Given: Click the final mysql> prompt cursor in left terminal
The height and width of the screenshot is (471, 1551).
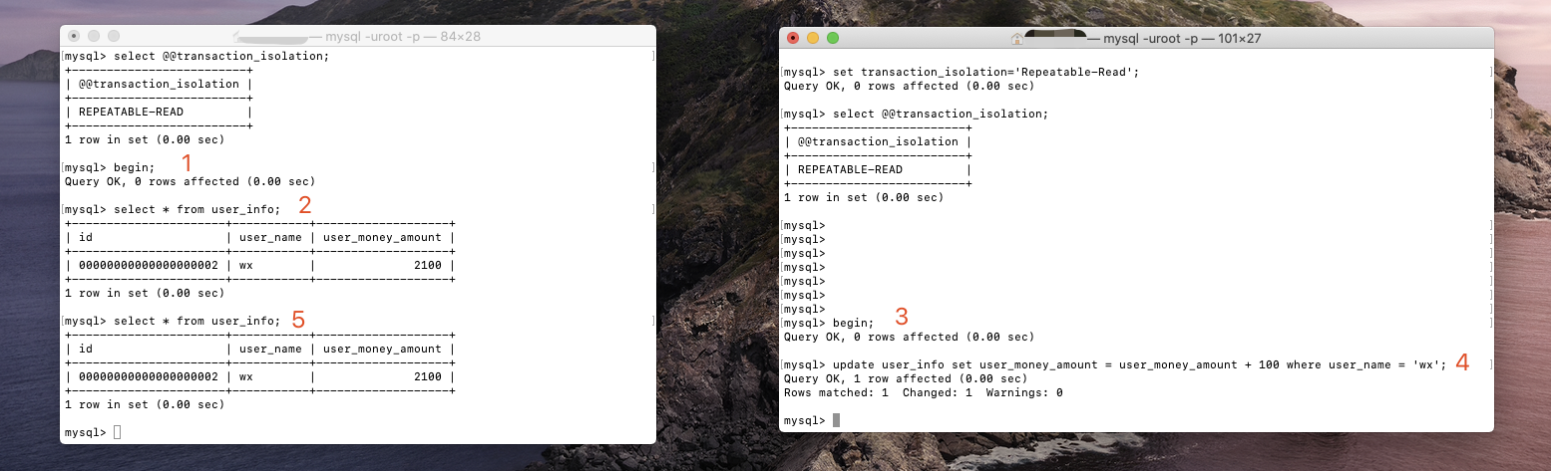Looking at the screenshot, I should [x=117, y=432].
